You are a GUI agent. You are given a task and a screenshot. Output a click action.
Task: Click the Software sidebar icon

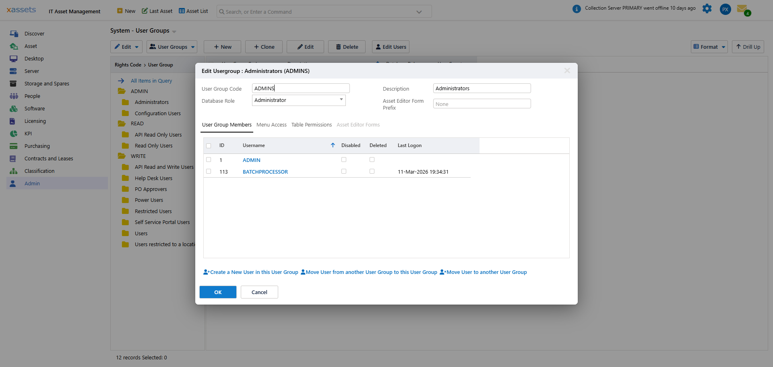pos(14,108)
